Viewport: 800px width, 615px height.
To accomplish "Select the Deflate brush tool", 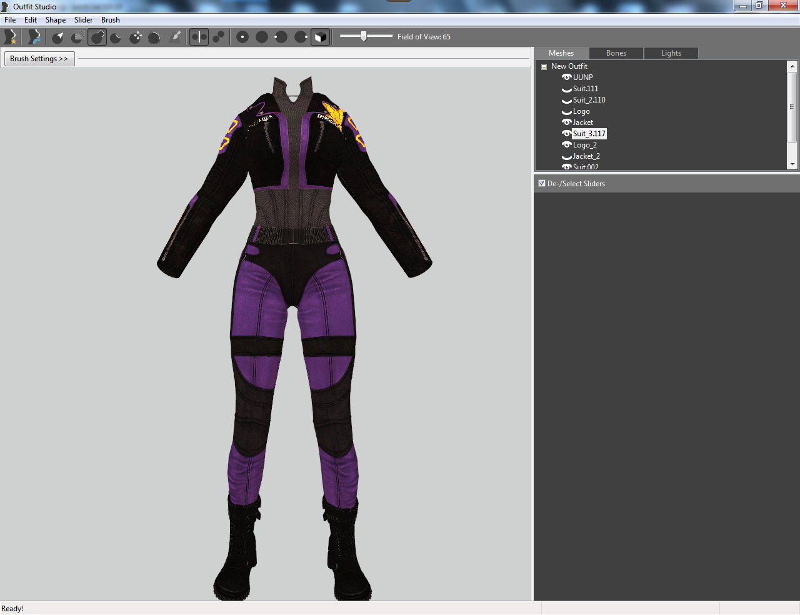I will click(116, 37).
